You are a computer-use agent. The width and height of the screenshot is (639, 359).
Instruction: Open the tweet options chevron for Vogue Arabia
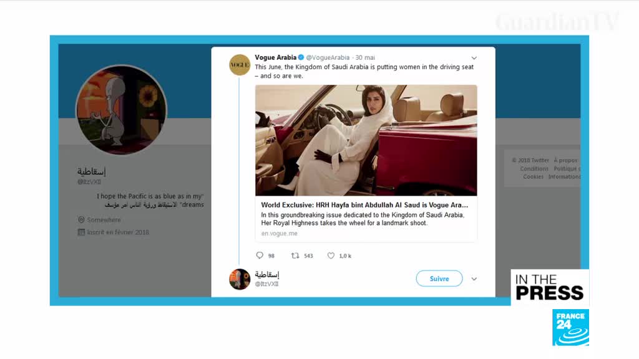coord(474,58)
